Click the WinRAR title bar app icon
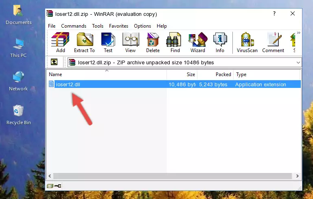The image size is (313, 199). point(50,13)
